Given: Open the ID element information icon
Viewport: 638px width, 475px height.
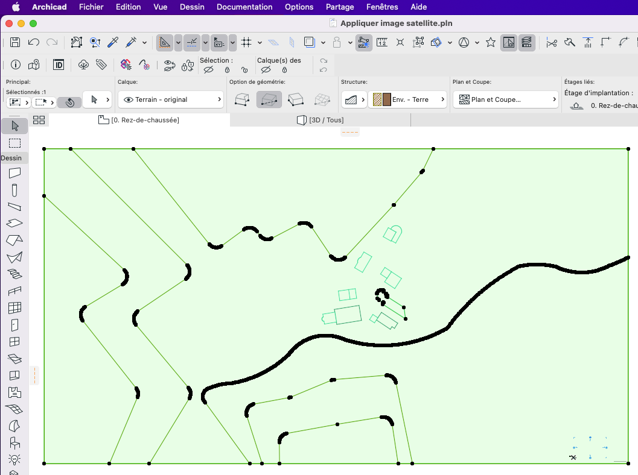Looking at the screenshot, I should 59,64.
